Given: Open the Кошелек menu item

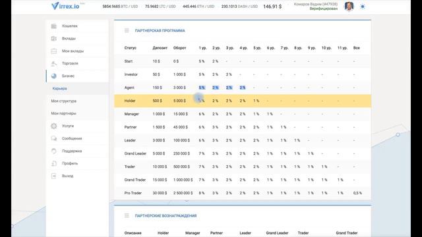Looking at the screenshot, I should [70, 26].
